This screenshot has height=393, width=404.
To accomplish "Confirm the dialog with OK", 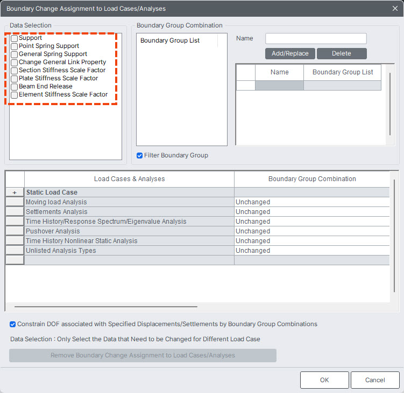I will (324, 380).
